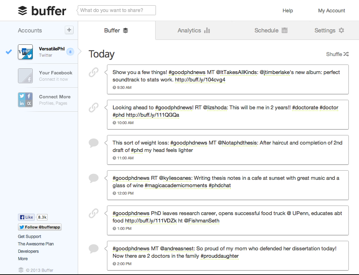Viewport: 359px width, 275px height.
Task: Open the VersatilePhD queue count badge
Action: (70, 52)
